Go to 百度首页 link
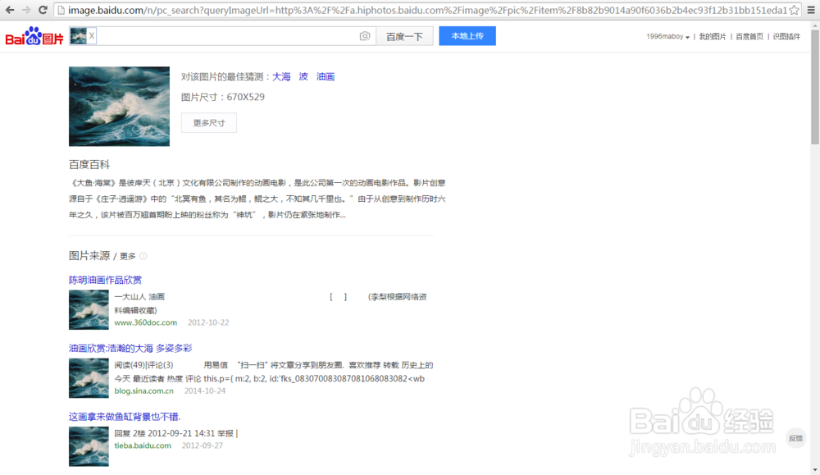The width and height of the screenshot is (820, 475). [x=749, y=37]
